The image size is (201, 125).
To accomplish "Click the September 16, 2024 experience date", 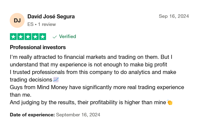I will click(x=78, y=115).
